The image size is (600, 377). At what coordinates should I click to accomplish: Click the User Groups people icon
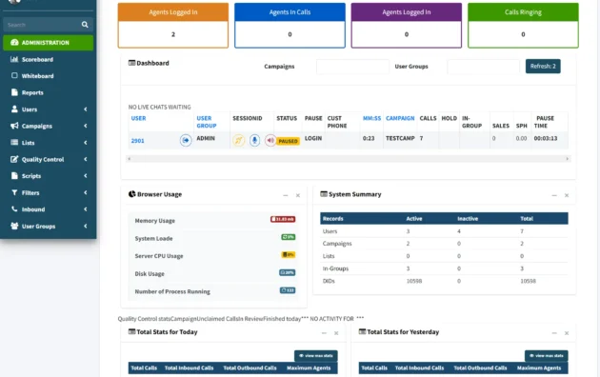[14, 226]
